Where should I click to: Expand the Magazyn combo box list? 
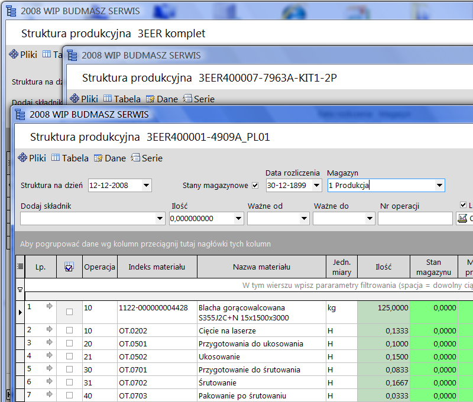439,185
